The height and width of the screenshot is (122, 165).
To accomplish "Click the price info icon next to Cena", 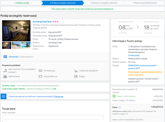I will (x=120, y=107).
